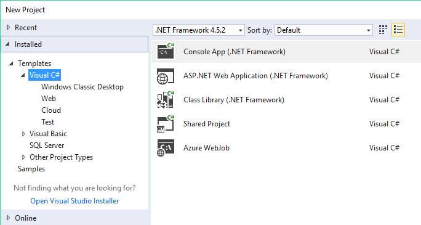Collapse the Visual C# node arrow
421x225 pixels.
coord(23,75)
